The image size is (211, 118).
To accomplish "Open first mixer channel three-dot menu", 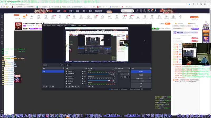I will (x=114, y=74).
